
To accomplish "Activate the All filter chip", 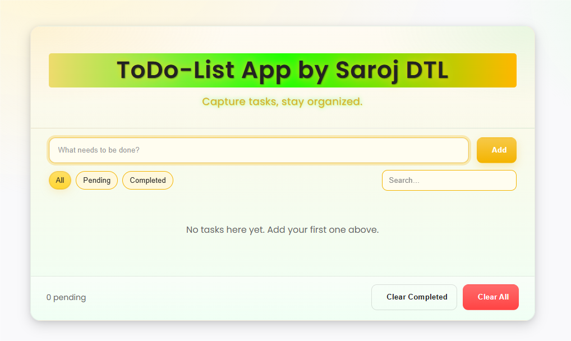I will click(60, 180).
